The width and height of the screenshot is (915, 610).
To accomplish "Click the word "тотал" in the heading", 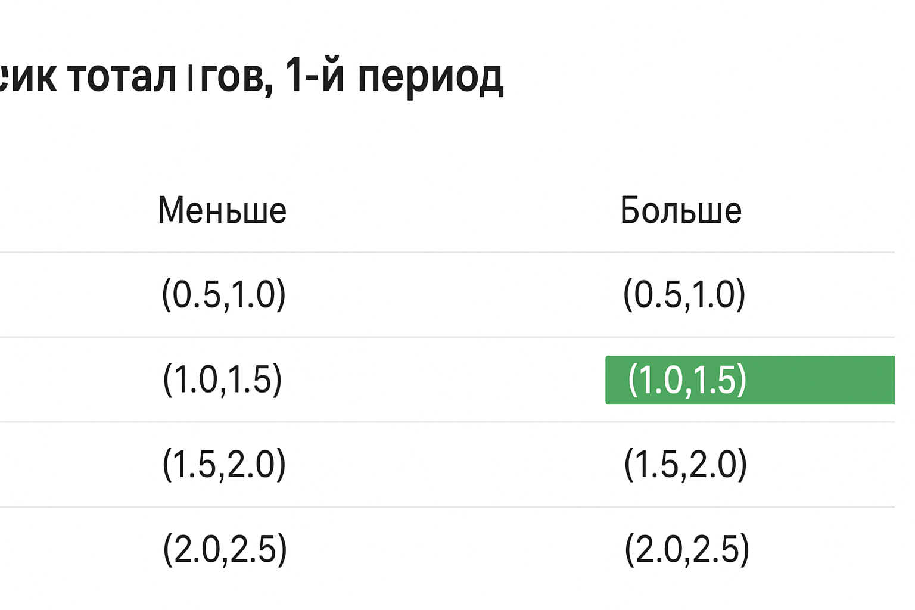I will point(122,77).
